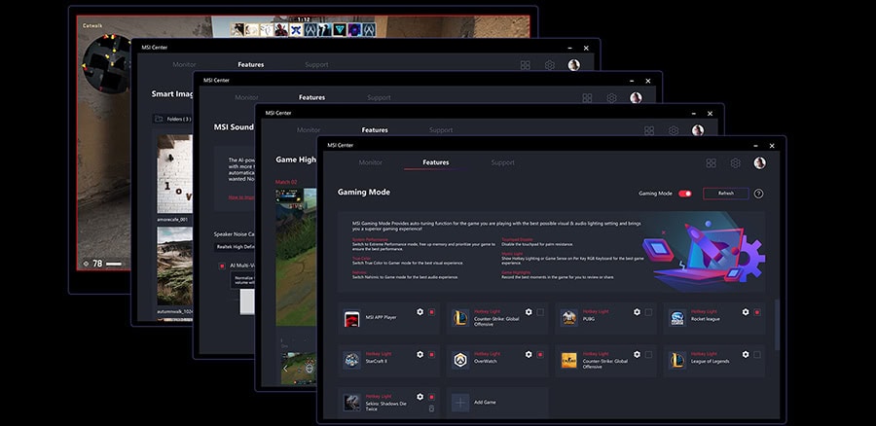Click the plus icon to add game
Screen dimensions: 876x426
point(460,403)
